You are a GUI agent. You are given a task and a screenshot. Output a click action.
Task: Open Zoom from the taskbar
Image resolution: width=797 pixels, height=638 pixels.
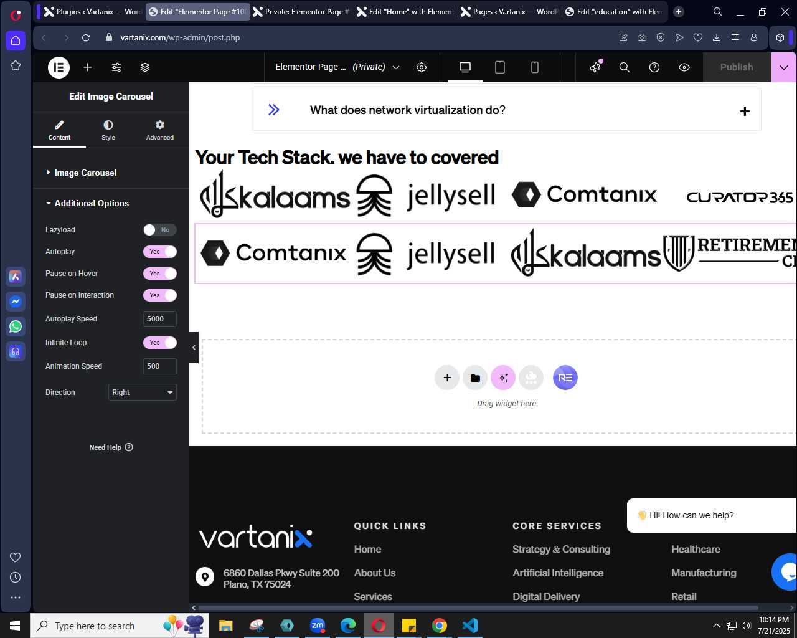[318, 626]
